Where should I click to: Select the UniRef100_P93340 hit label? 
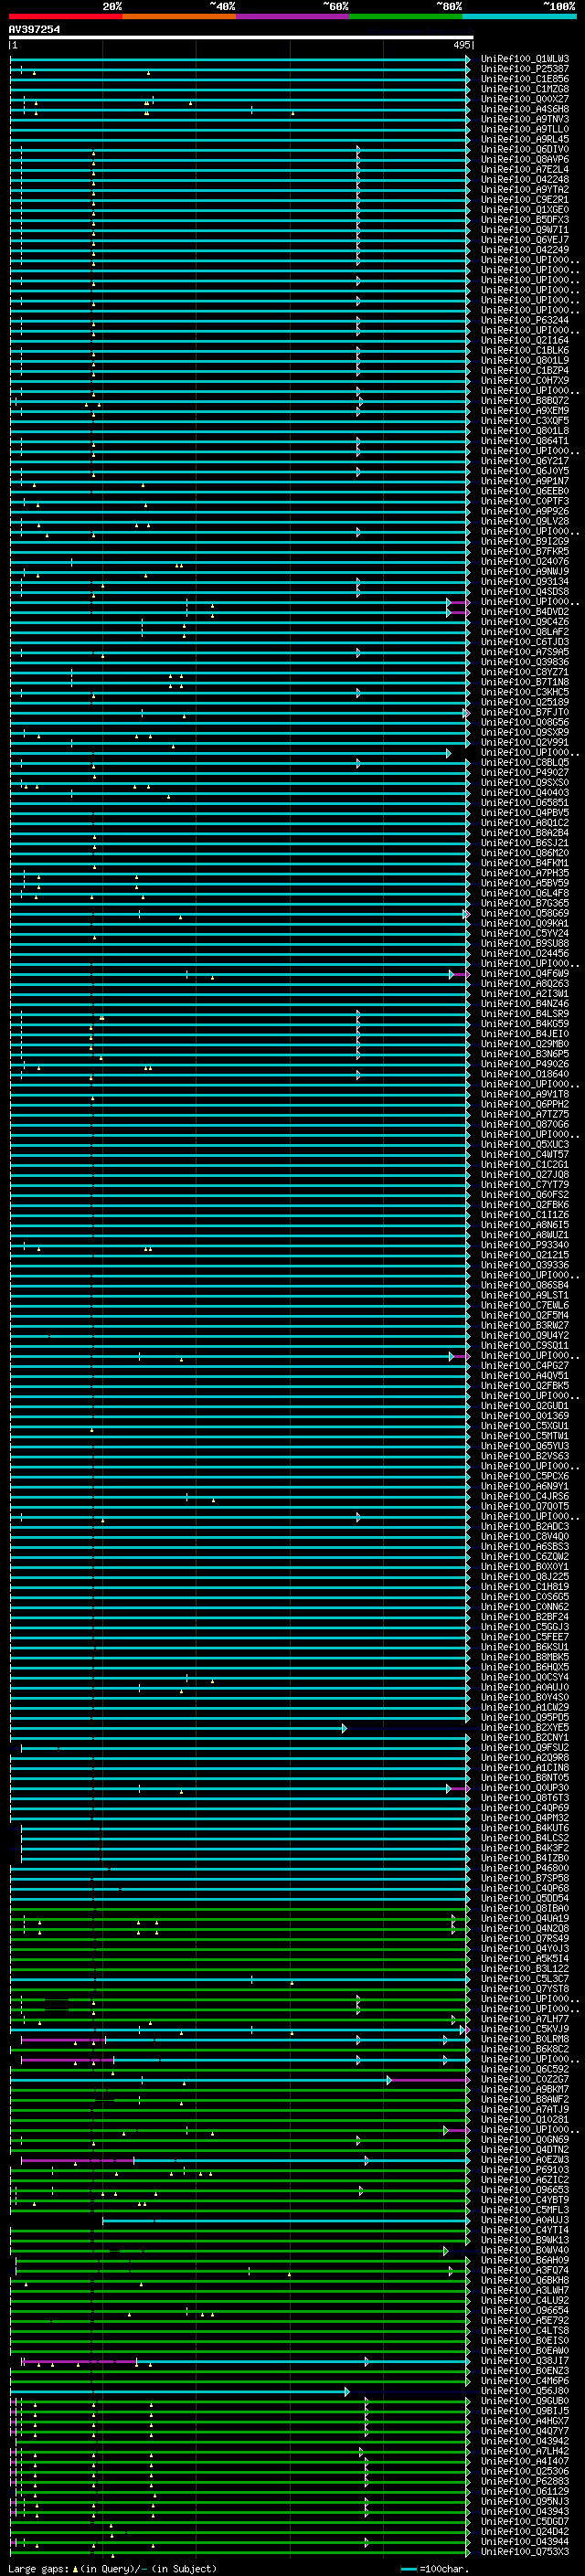point(525,1245)
